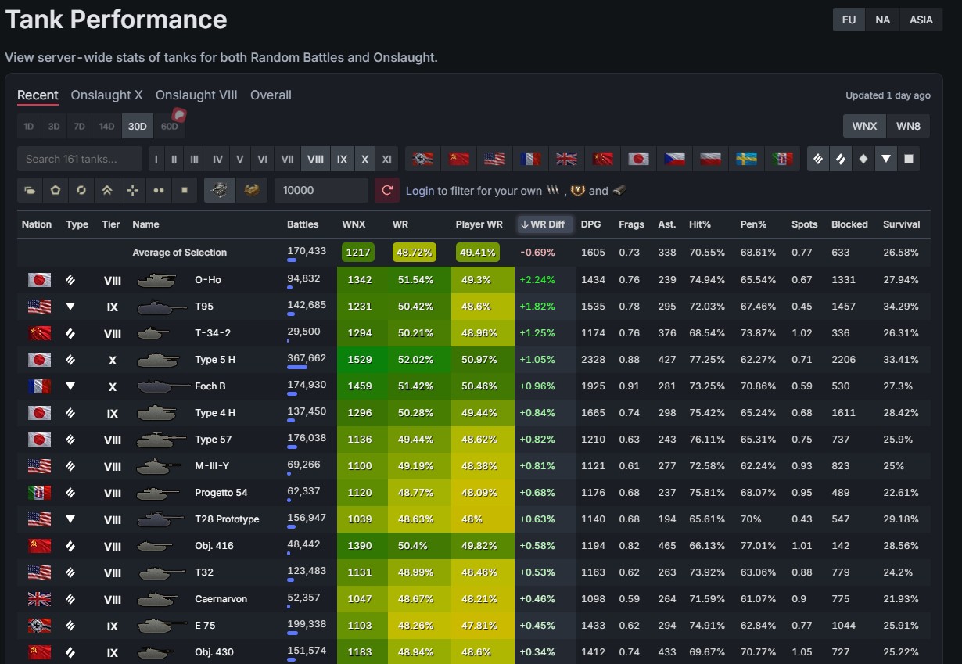The width and height of the screenshot is (962, 664).
Task: Open the Onslaught X tab
Action: click(106, 95)
